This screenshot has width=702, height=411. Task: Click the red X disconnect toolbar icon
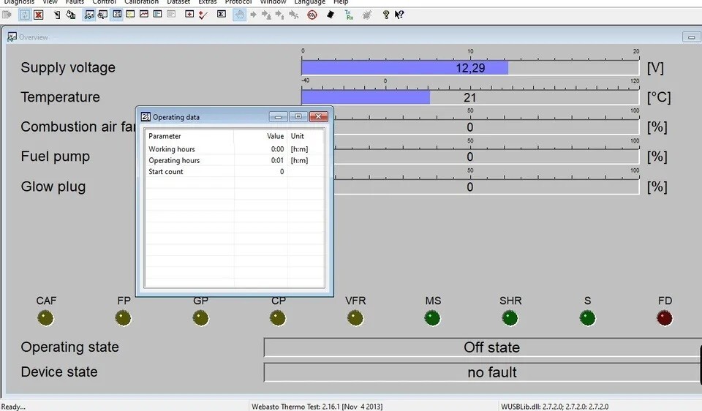[39, 15]
